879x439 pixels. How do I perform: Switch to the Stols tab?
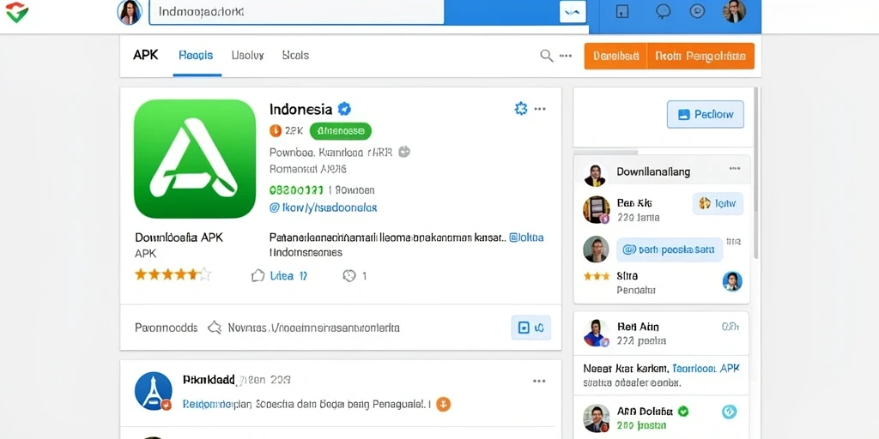[295, 55]
